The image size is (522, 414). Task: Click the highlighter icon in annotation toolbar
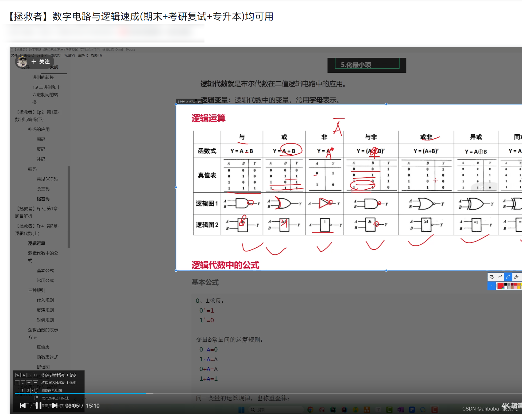point(517,277)
